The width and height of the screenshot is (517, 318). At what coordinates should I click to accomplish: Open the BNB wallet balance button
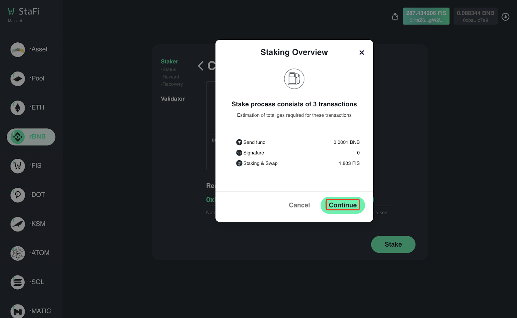pyautogui.click(x=475, y=16)
